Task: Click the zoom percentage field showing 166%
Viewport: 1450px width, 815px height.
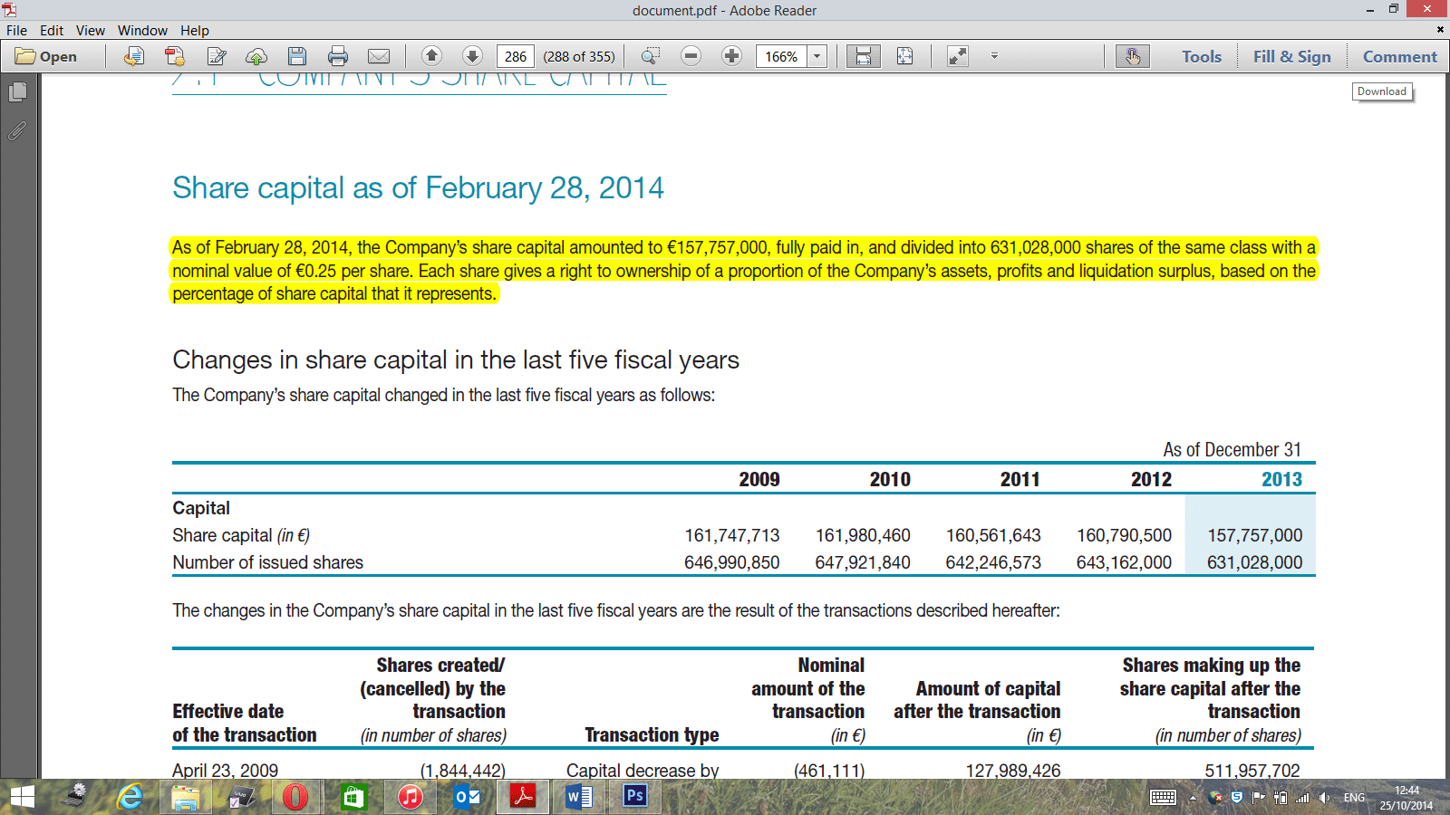Action: point(781,56)
